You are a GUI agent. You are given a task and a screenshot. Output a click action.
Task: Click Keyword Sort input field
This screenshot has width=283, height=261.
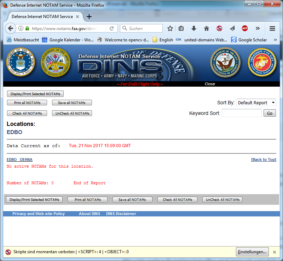[242, 113]
